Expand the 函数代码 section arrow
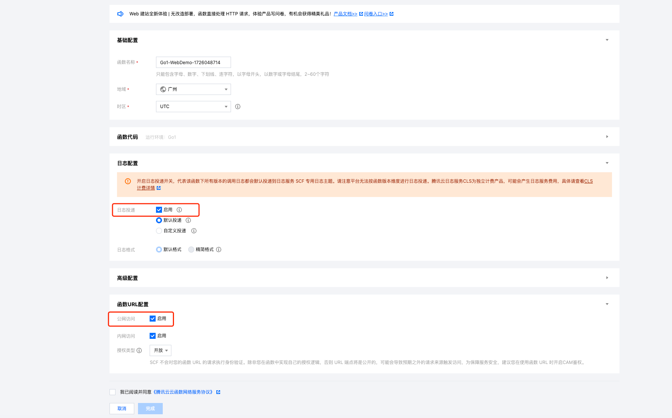 [607, 137]
